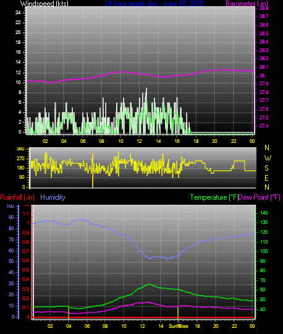
Task: Click the 0.5 rainfall axis value
Action: [x=26, y=270]
